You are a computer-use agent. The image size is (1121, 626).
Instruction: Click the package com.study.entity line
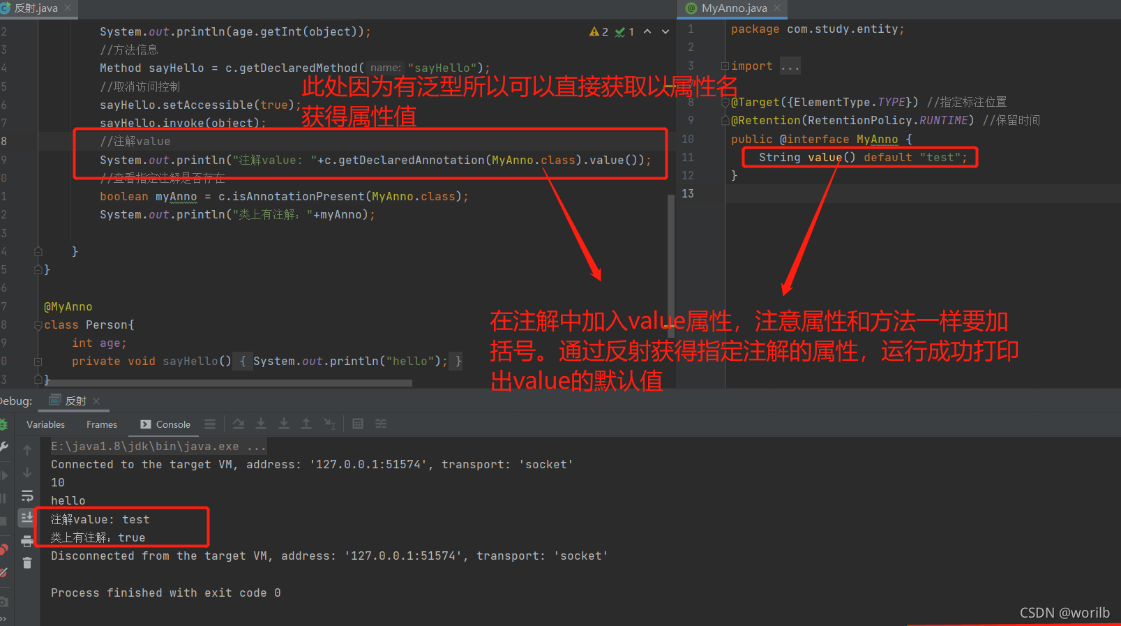[818, 29]
